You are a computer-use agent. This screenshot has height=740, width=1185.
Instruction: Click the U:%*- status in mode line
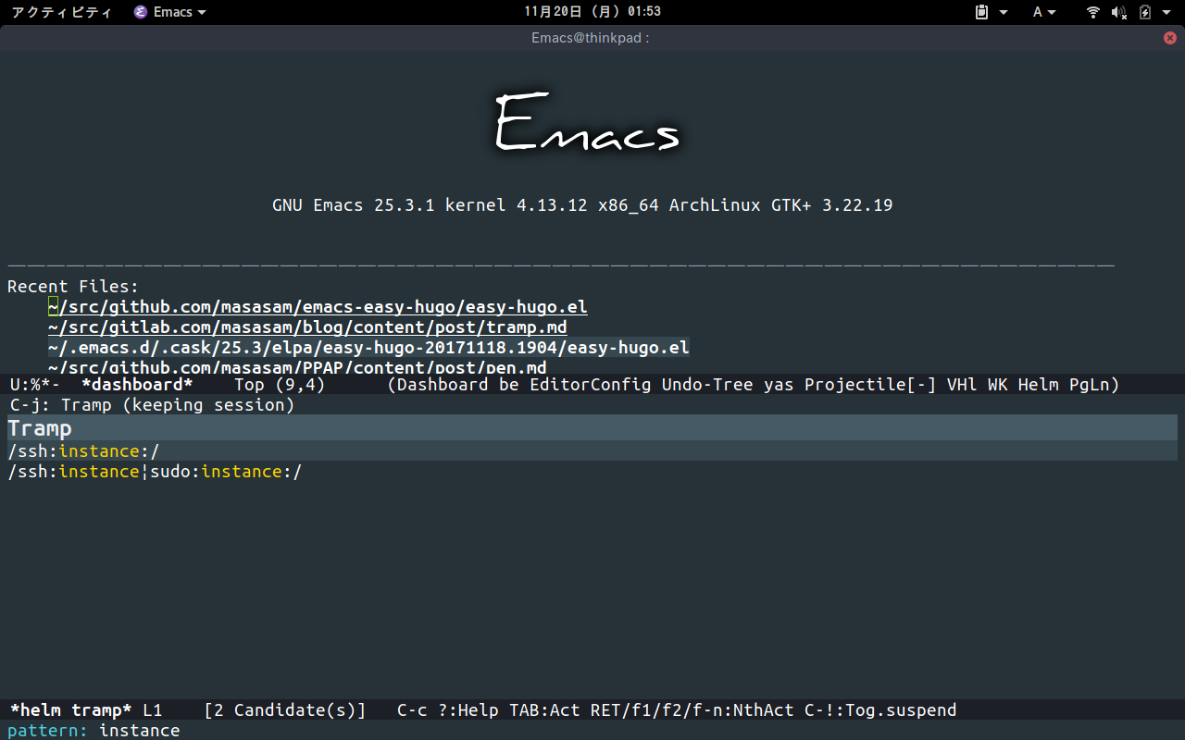click(35, 385)
